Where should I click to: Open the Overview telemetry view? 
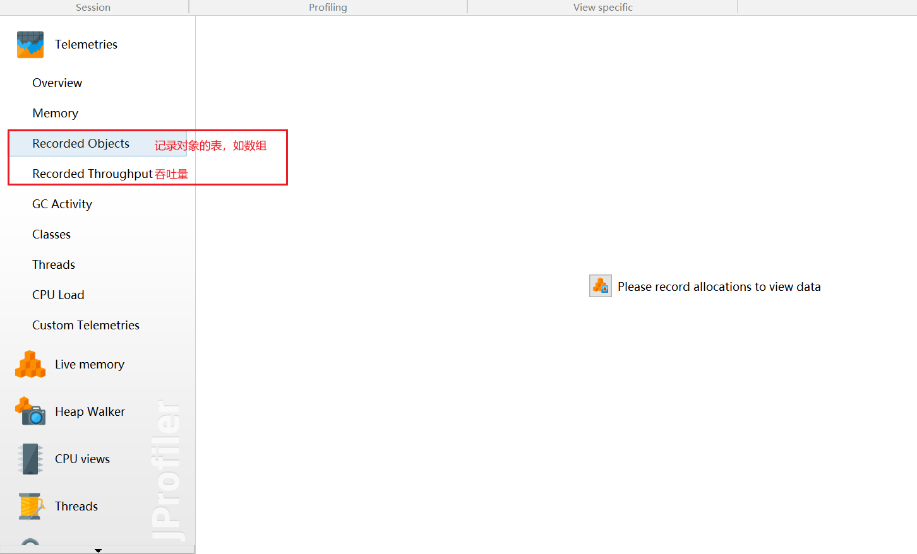pyautogui.click(x=57, y=83)
